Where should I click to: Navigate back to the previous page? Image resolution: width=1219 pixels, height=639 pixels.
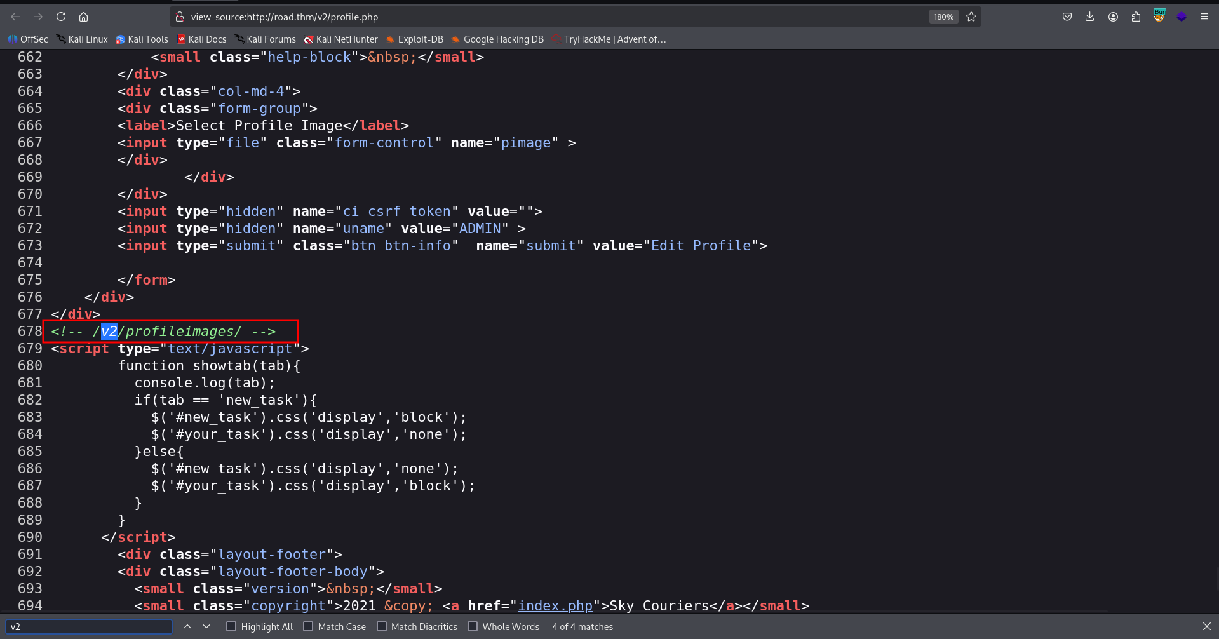(15, 17)
